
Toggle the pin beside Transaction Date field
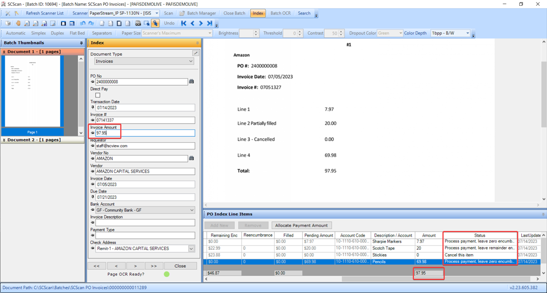pyautogui.click(x=93, y=108)
